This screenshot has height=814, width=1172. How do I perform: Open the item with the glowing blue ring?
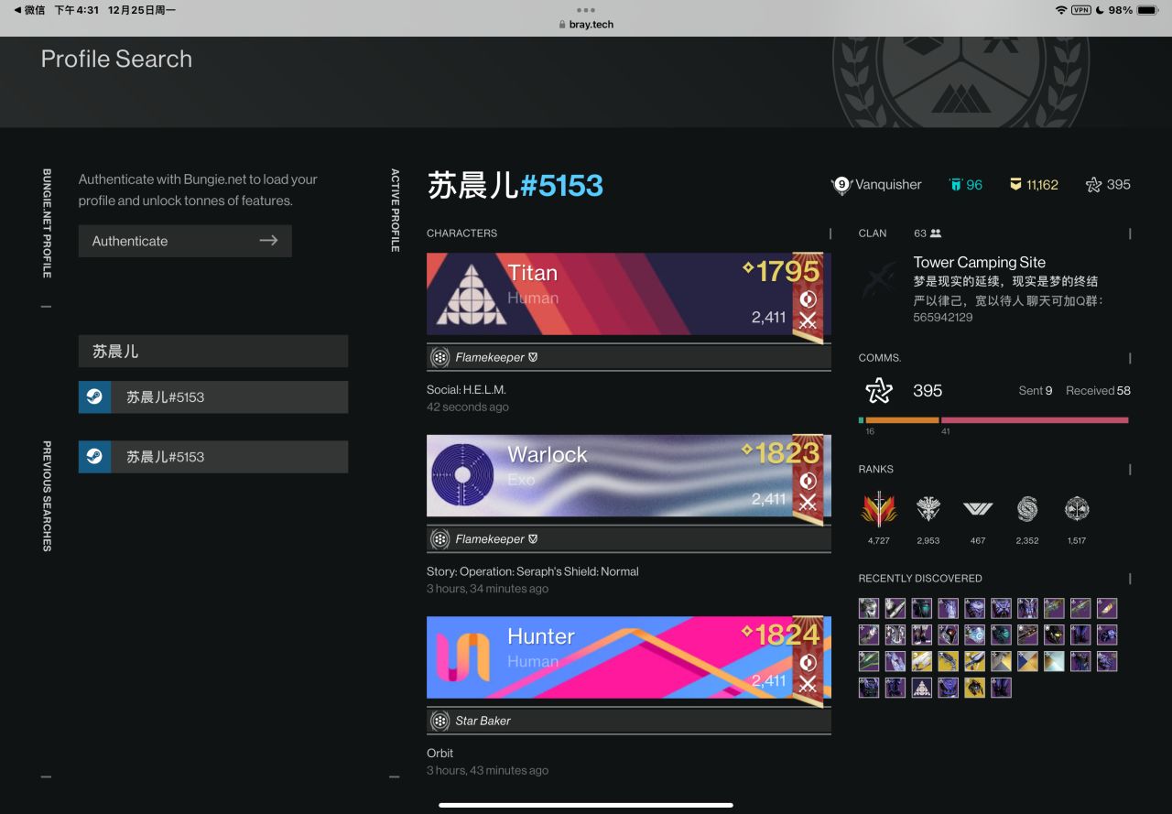pos(975,635)
